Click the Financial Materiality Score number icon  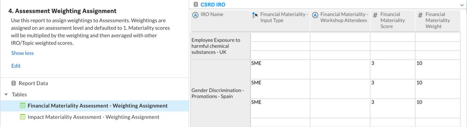[x=375, y=15]
